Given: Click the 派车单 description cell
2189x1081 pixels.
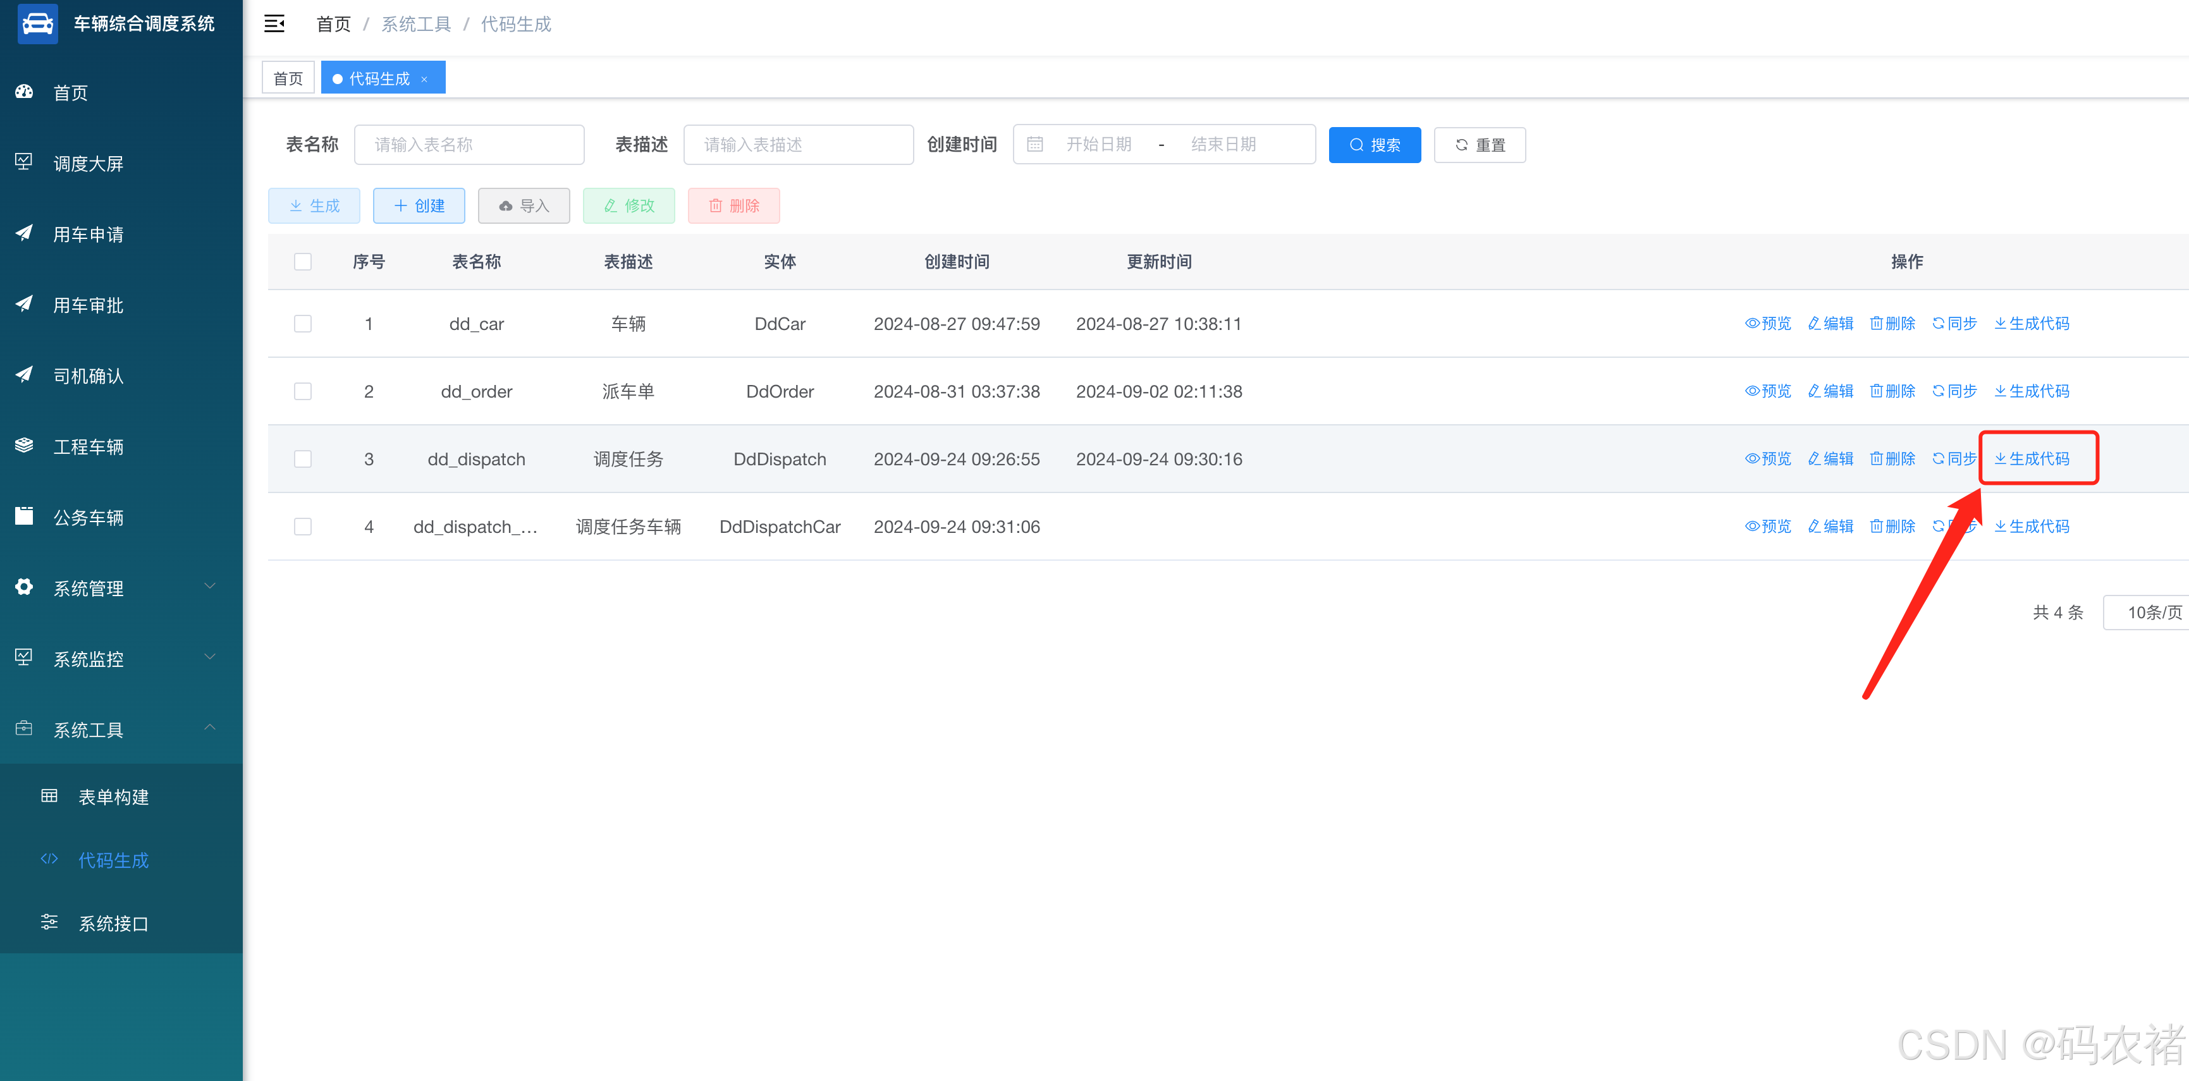Looking at the screenshot, I should (x=628, y=391).
